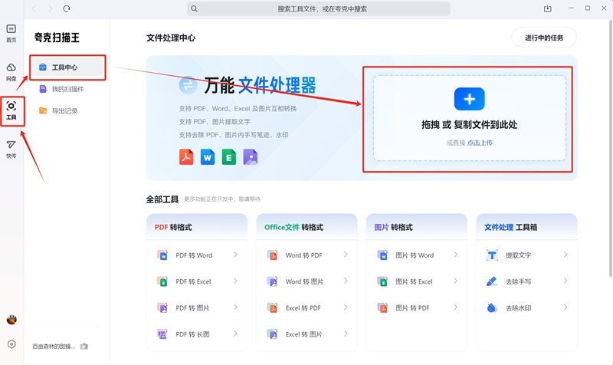The image size is (613, 365).
Task: Open settings hexagon icon in sidebar
Action: click(11, 344)
